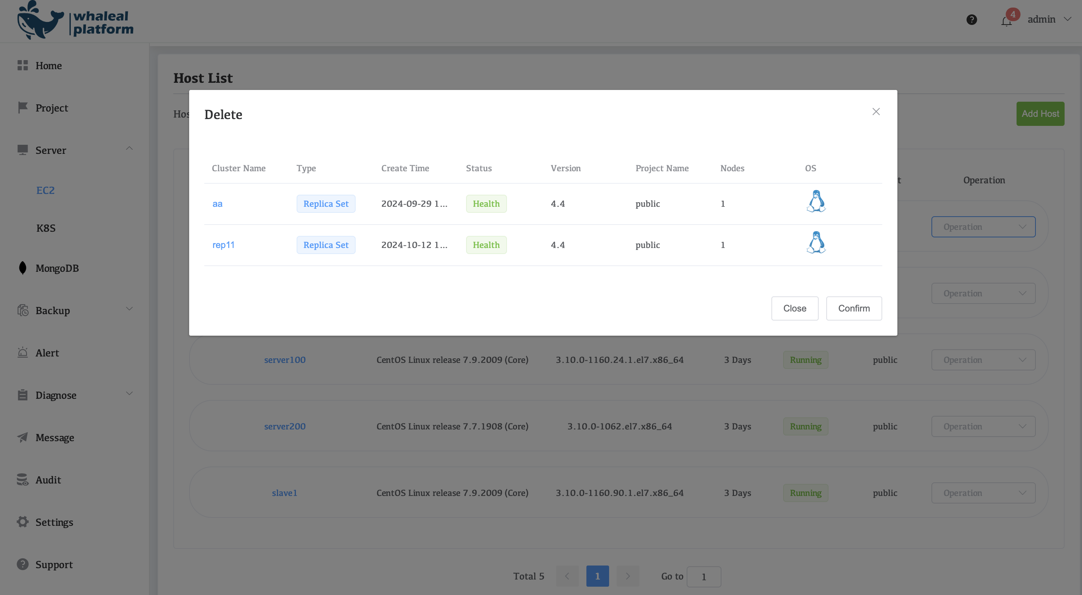Open the Audit menu item
This screenshot has height=595, width=1082.
(48, 480)
